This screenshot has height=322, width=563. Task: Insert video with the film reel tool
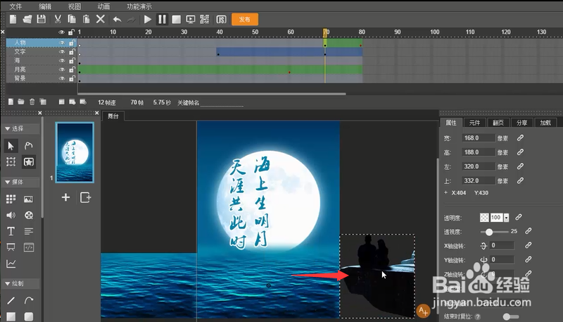[x=29, y=216]
